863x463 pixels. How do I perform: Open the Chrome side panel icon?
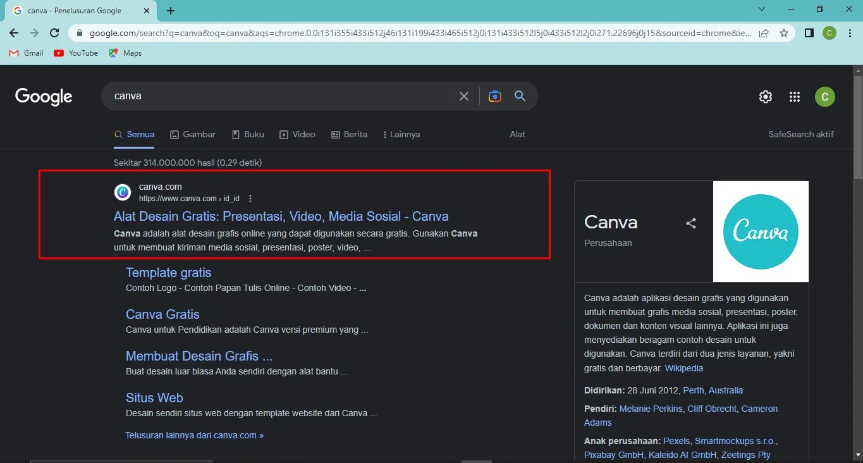click(809, 33)
